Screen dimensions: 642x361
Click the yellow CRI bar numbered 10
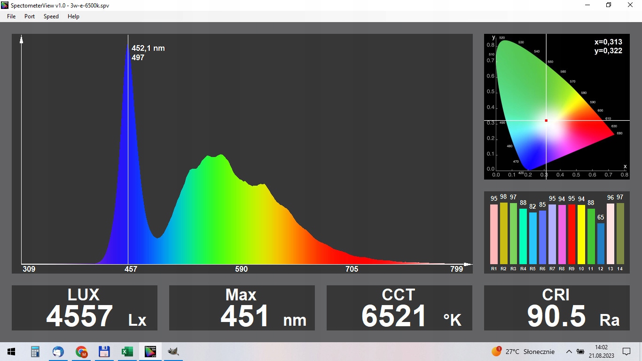point(581,235)
